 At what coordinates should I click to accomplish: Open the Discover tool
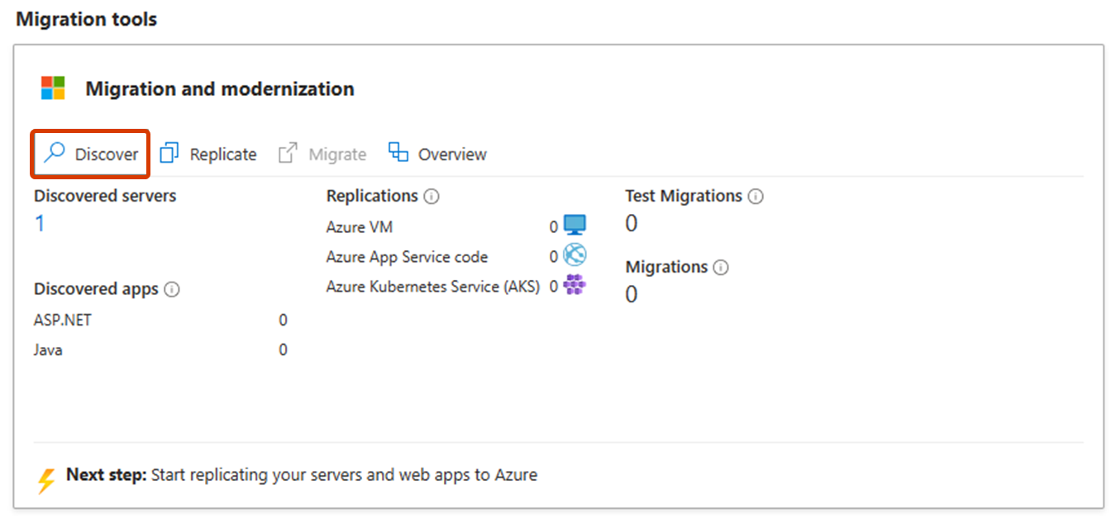coord(90,153)
